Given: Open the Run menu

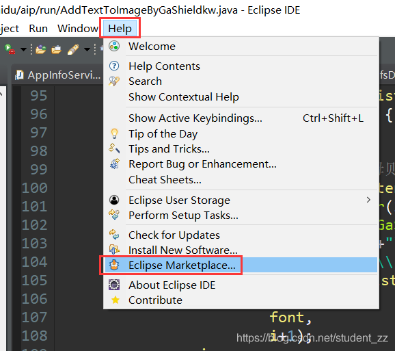Looking at the screenshot, I should (38, 29).
